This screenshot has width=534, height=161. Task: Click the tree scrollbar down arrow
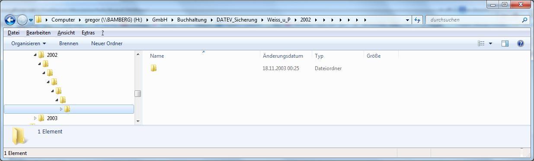click(138, 121)
